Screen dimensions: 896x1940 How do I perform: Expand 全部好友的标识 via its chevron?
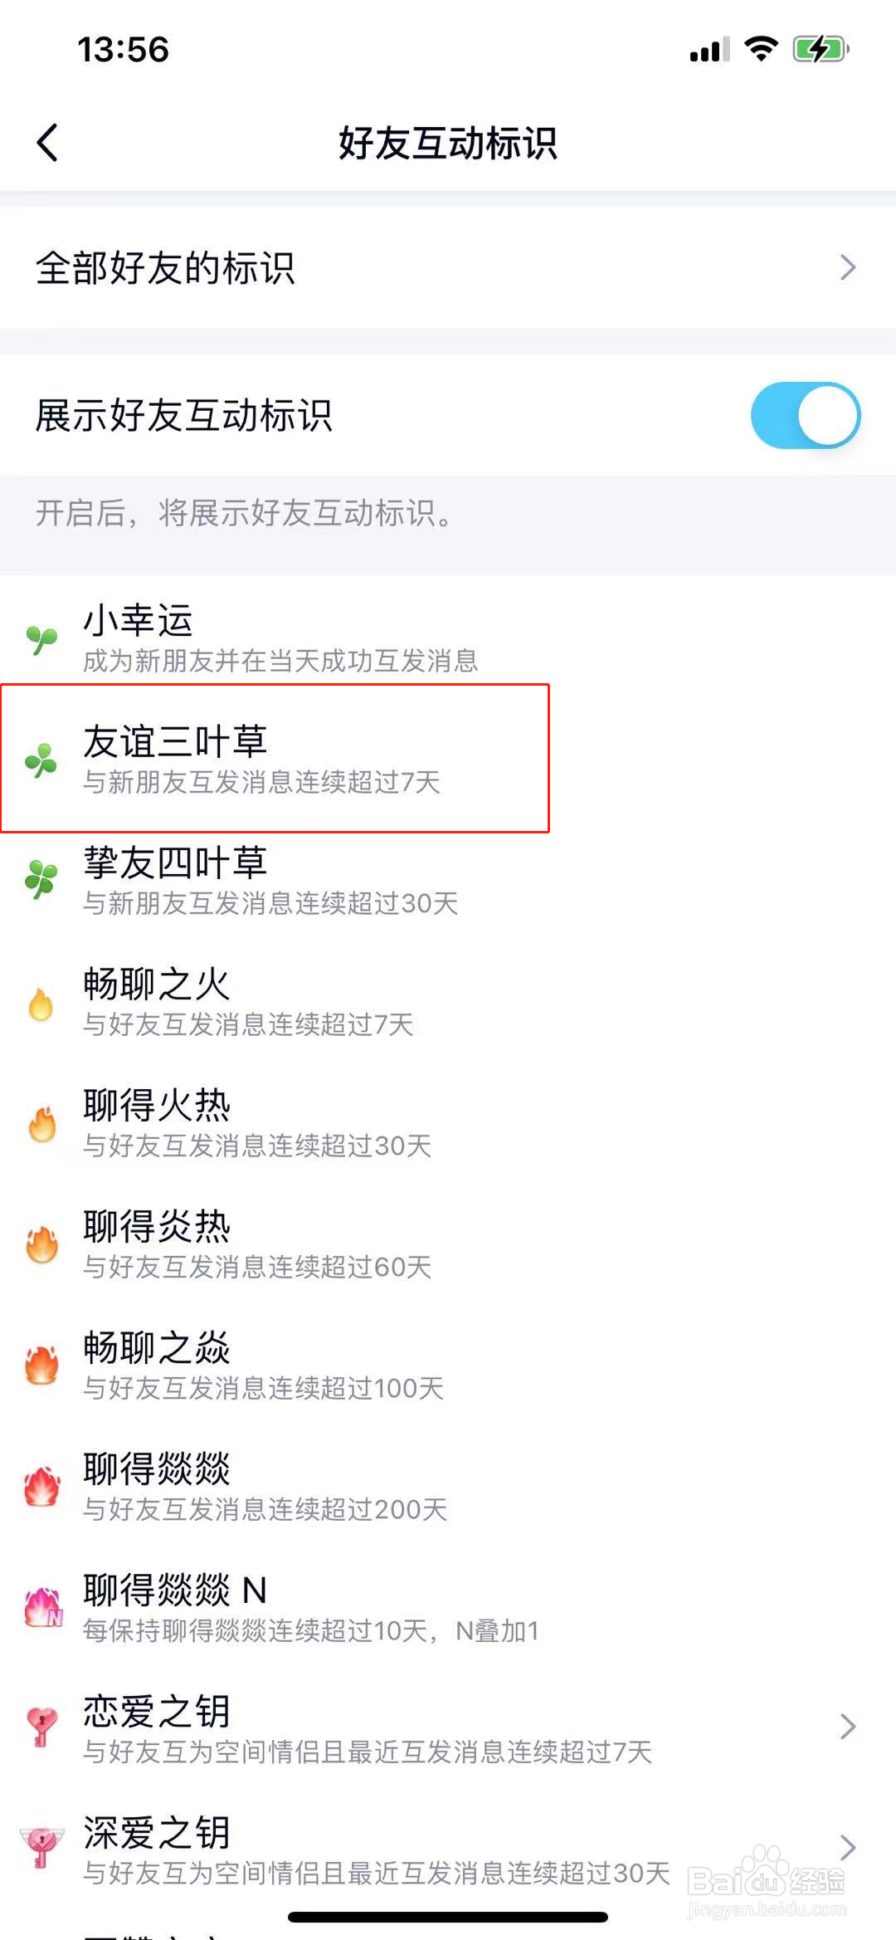point(848,267)
